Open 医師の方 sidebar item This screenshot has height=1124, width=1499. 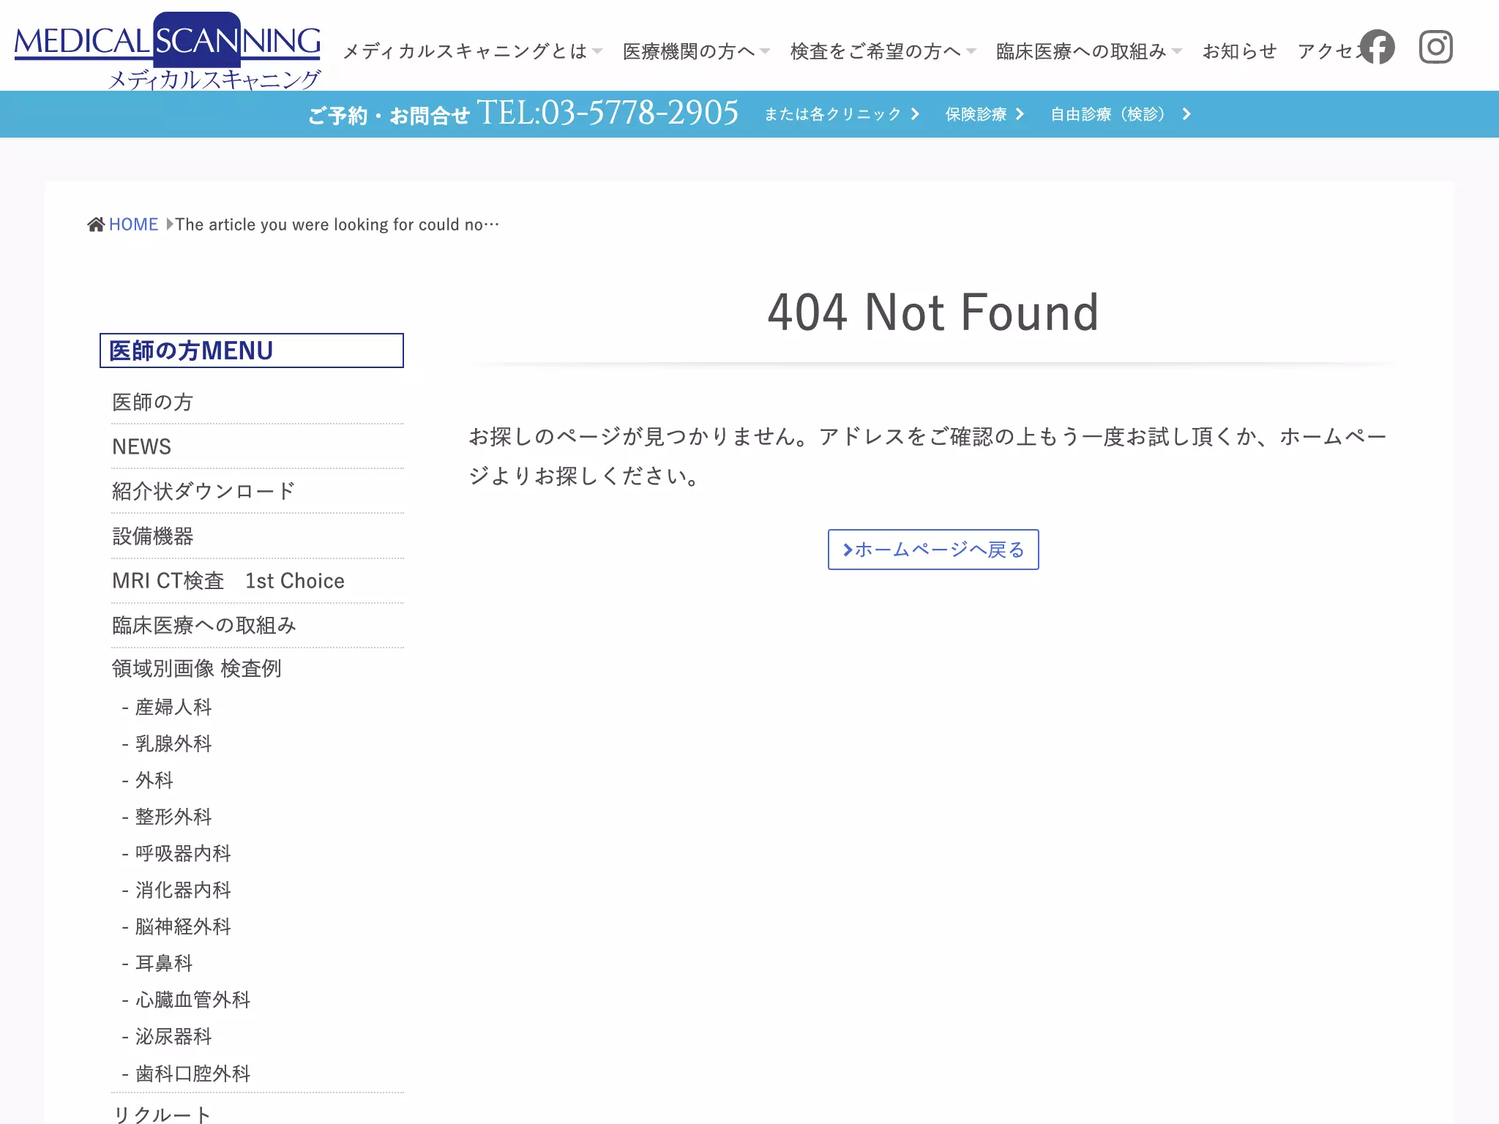[258, 402]
